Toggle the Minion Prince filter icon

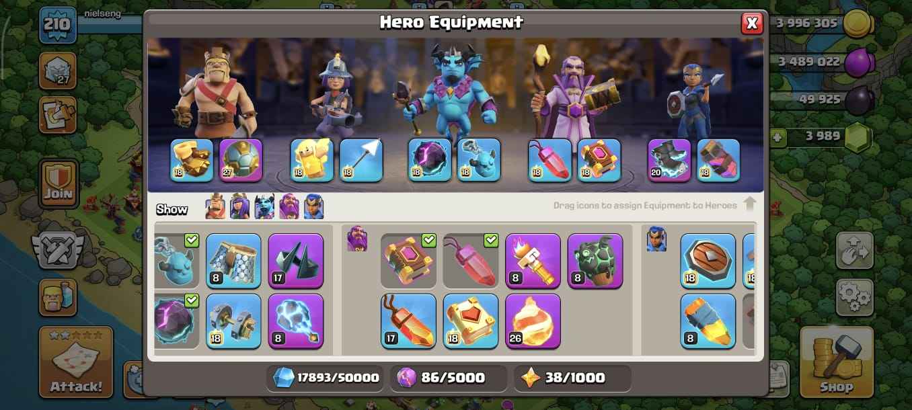pyautogui.click(x=265, y=206)
